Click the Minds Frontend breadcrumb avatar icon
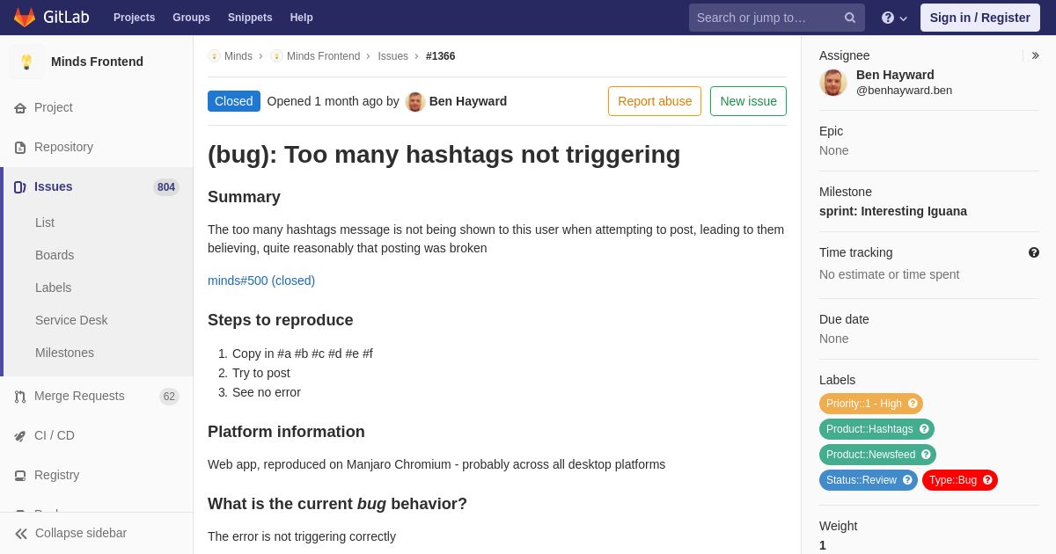The height and width of the screenshot is (554, 1056). (x=276, y=56)
